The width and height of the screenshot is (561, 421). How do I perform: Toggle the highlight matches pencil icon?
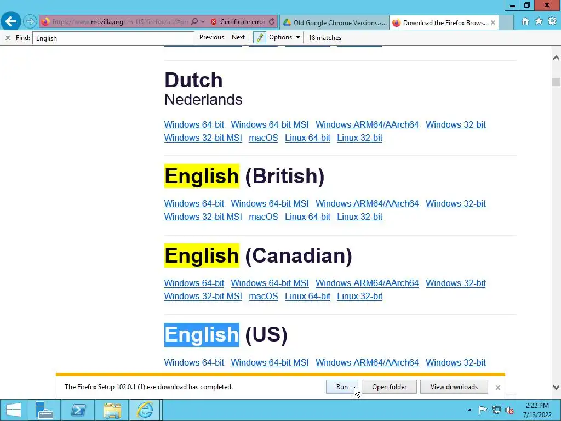click(x=259, y=37)
